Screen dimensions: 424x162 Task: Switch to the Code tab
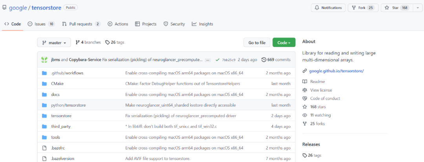13,24
